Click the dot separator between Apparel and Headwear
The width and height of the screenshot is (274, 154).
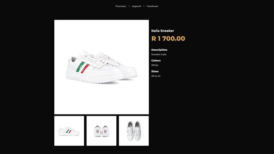click(x=144, y=6)
